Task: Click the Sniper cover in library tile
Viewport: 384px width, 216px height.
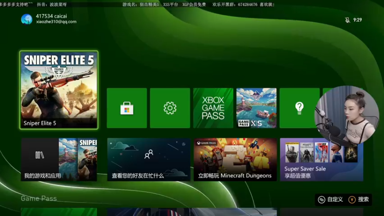Action: 87,160
